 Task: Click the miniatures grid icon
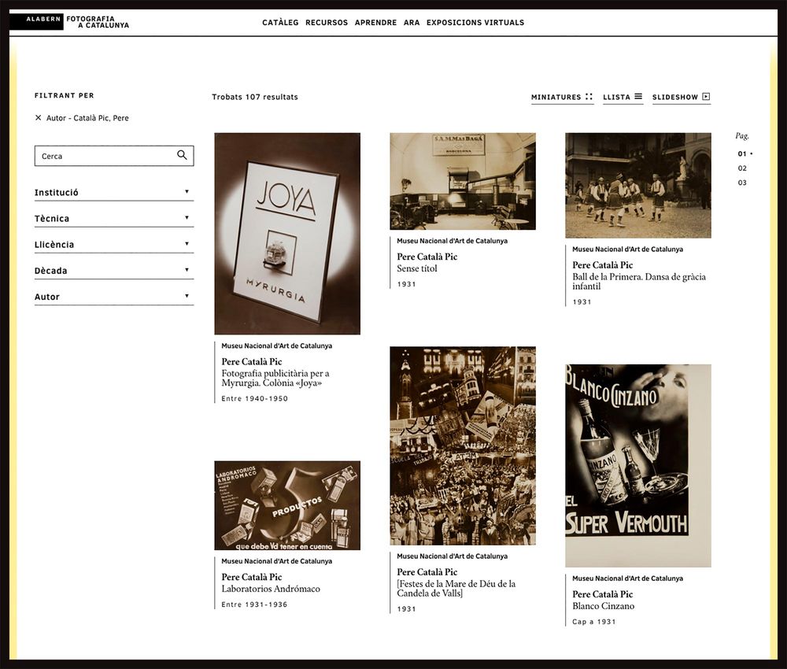(589, 96)
